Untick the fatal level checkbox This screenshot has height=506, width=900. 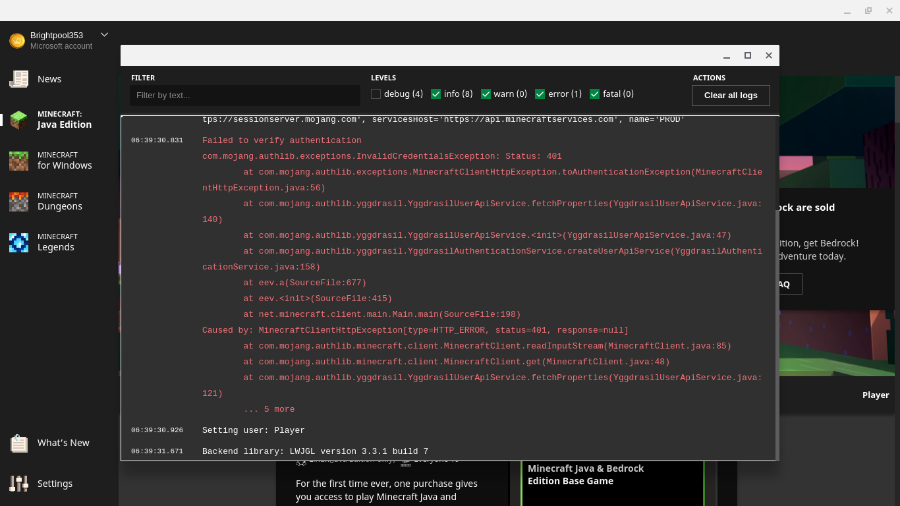click(594, 94)
